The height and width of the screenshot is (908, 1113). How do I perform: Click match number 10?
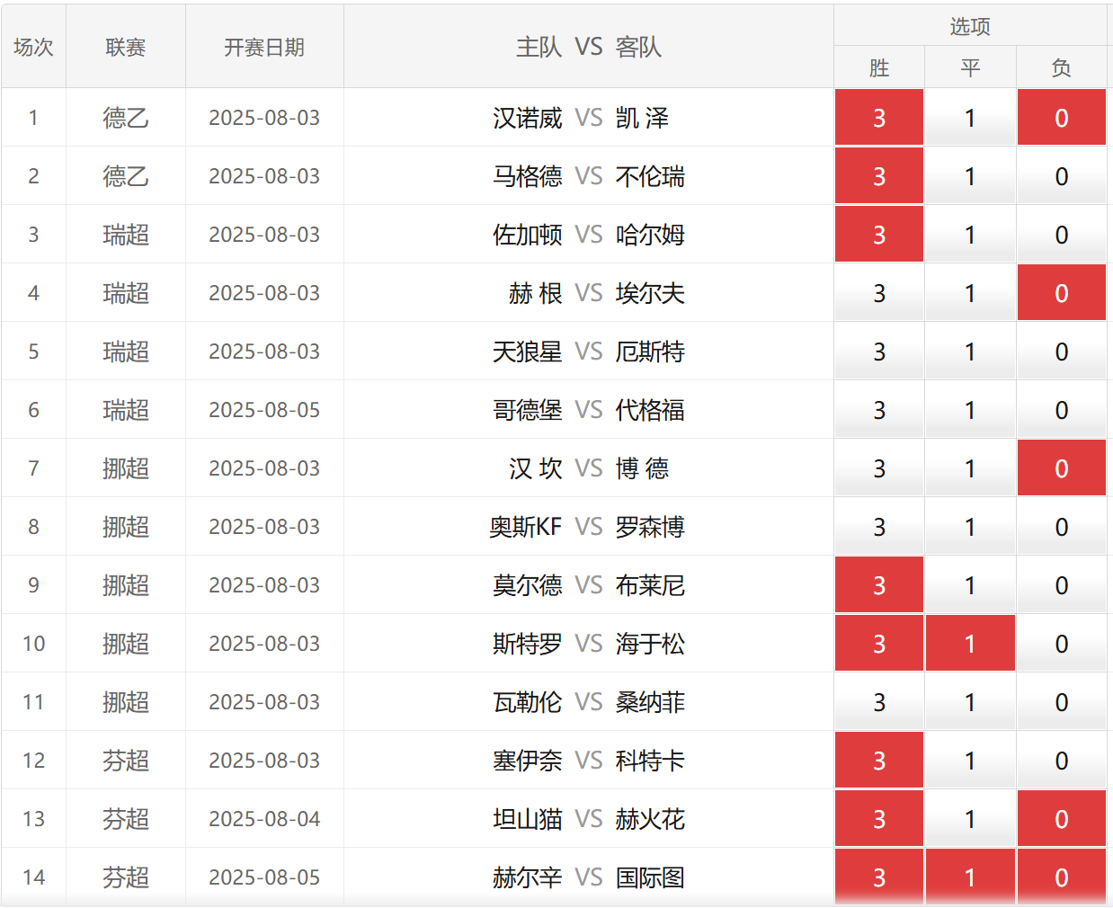pos(34,644)
